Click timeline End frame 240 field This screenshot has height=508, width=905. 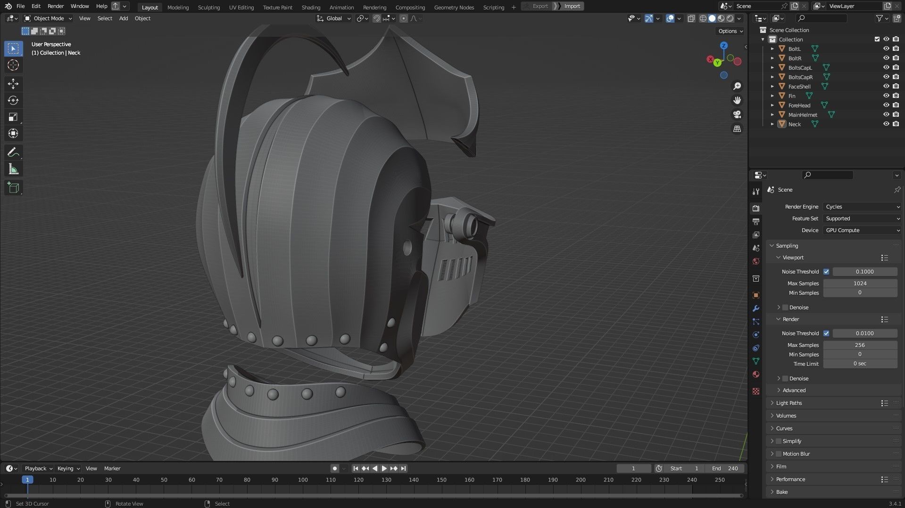(x=725, y=468)
